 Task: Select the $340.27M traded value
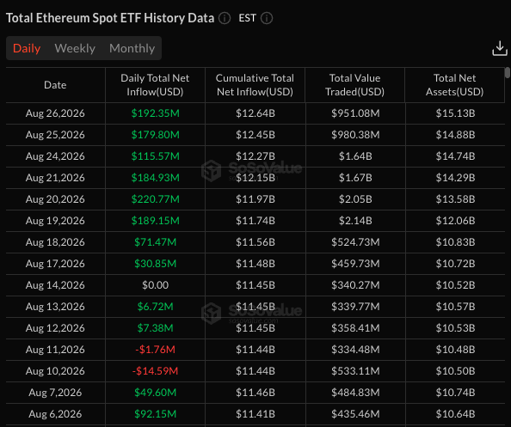click(355, 285)
